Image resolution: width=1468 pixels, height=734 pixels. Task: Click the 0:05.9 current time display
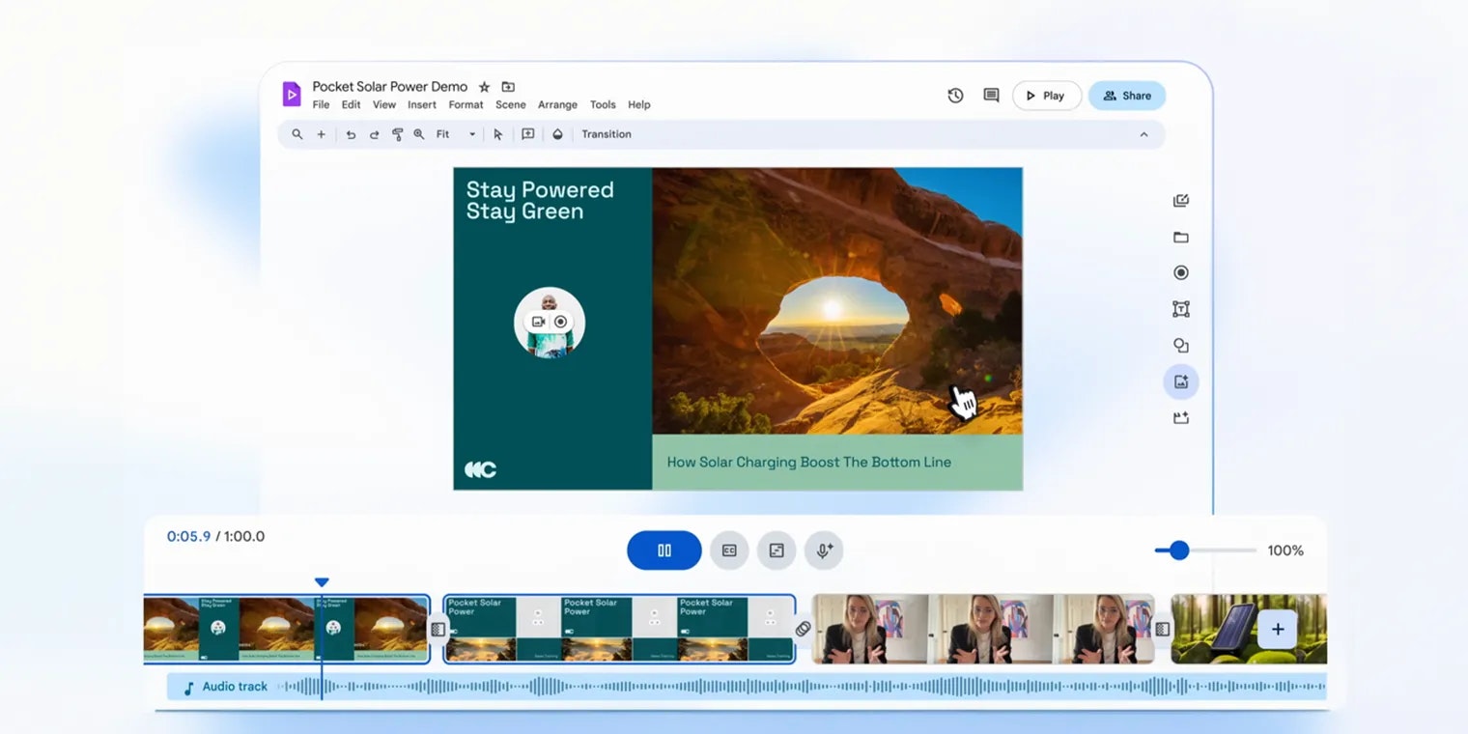[x=188, y=536]
